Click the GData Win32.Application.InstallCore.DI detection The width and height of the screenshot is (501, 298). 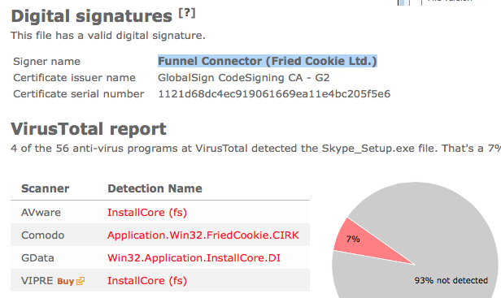(194, 257)
